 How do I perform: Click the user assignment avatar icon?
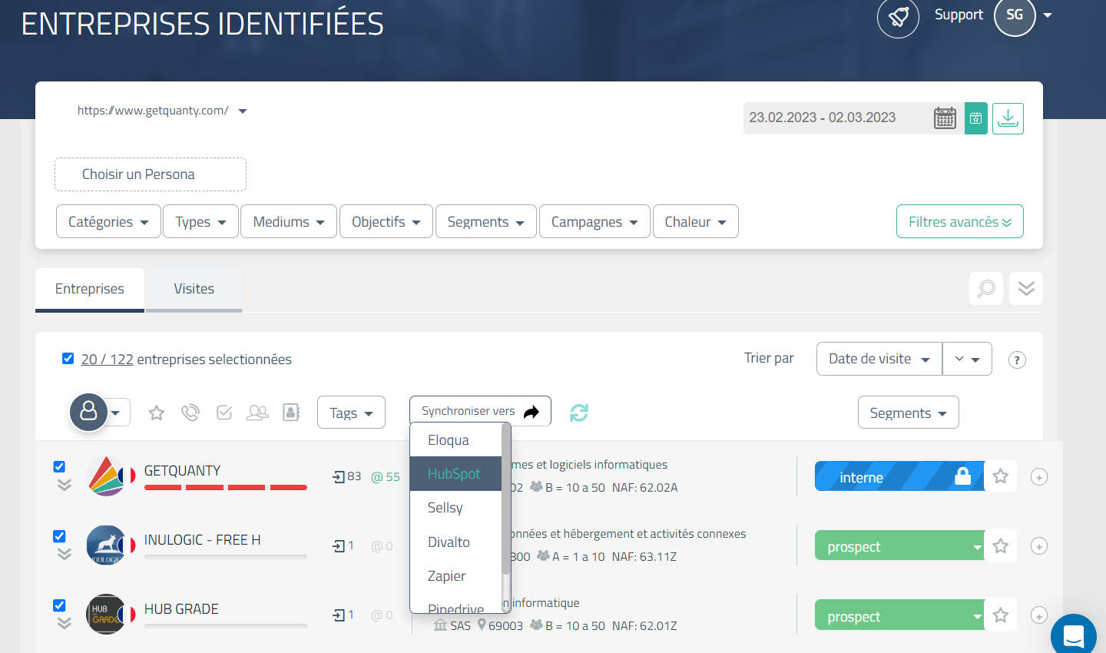[x=89, y=412]
